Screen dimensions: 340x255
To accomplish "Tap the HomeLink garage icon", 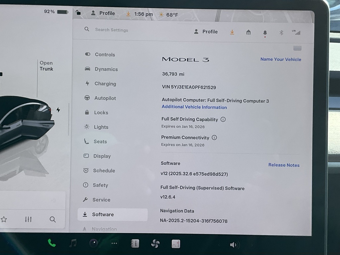I will click(248, 32).
